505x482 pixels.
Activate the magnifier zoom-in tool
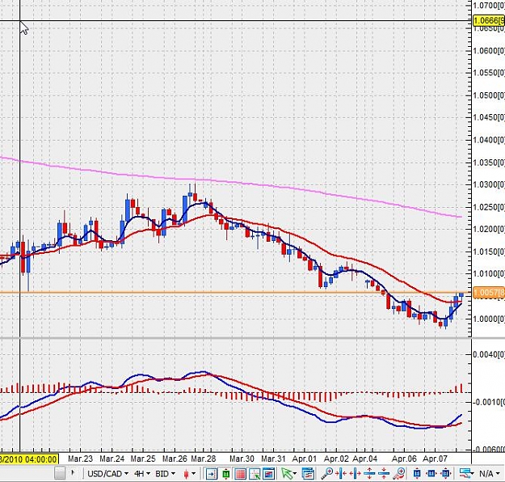[327, 474]
